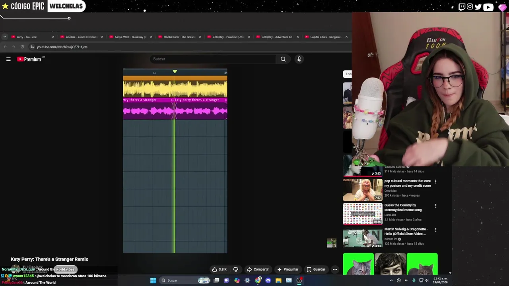This screenshot has height=286, width=509.
Task: Open options for pop cultural moments video
Action: (x=435, y=182)
